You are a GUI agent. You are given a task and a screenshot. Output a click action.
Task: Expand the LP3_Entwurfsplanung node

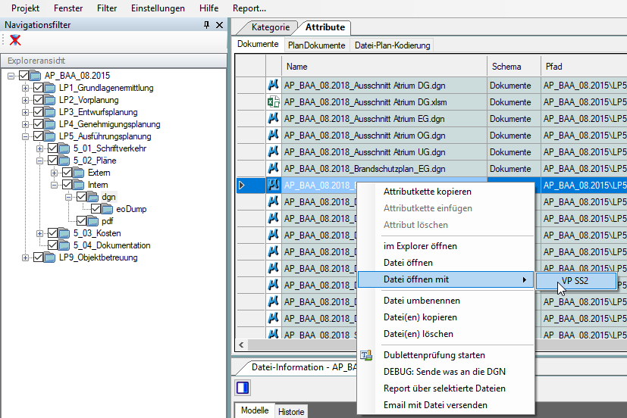(x=26, y=112)
